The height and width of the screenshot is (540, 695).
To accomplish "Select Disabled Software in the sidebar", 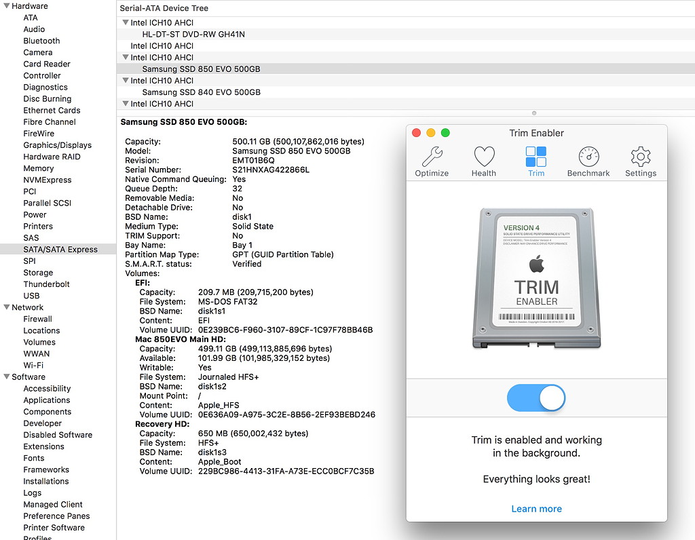I will (58, 435).
